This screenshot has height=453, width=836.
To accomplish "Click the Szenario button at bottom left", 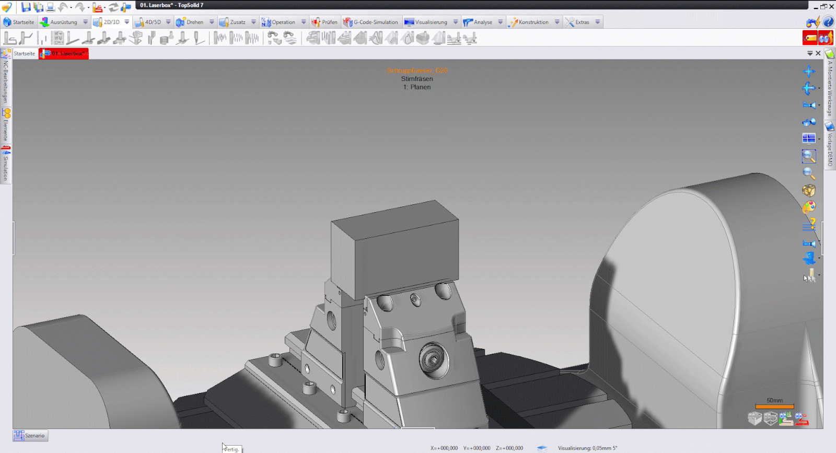I will [30, 435].
